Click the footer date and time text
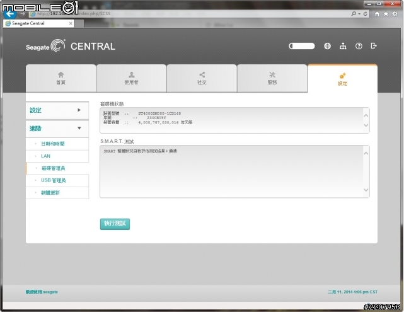This screenshot has height=312, width=404. pos(352,292)
